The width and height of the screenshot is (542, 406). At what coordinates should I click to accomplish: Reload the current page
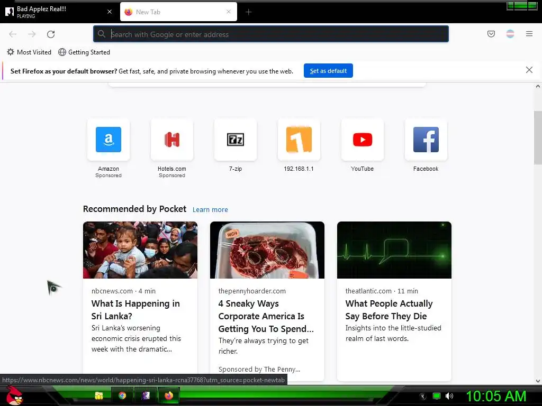click(x=51, y=34)
